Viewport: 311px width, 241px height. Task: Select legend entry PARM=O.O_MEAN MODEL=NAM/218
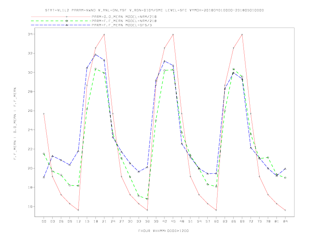coord(124,17)
